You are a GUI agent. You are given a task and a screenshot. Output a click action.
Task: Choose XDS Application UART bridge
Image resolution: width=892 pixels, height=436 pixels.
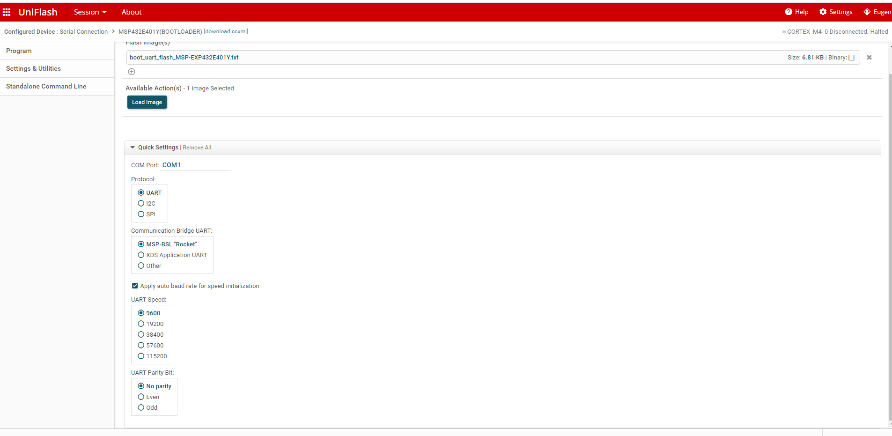tap(141, 255)
